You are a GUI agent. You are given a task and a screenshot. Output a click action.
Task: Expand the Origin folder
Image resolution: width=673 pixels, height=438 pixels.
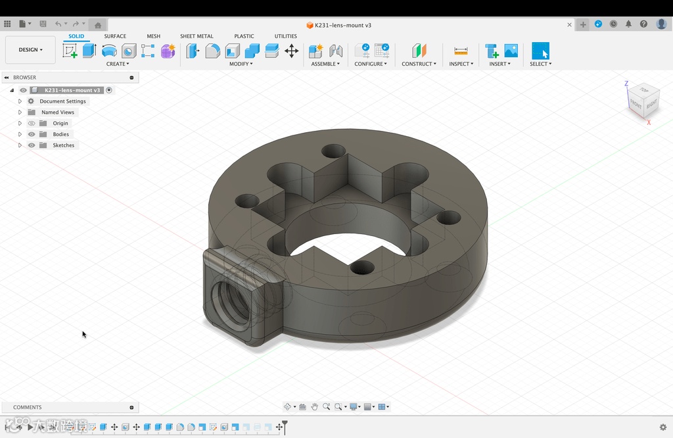(x=20, y=123)
